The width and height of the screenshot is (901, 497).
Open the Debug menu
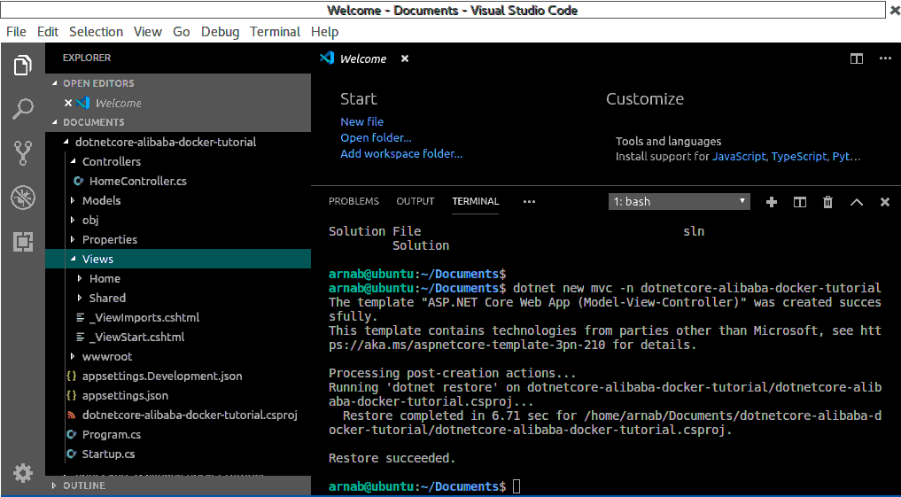220,32
